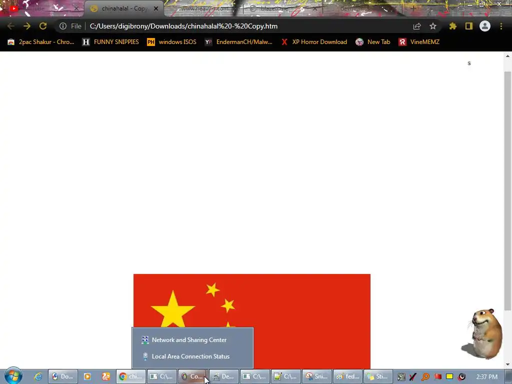
Task: Open the Chrome profile avatar
Action: pos(485,26)
